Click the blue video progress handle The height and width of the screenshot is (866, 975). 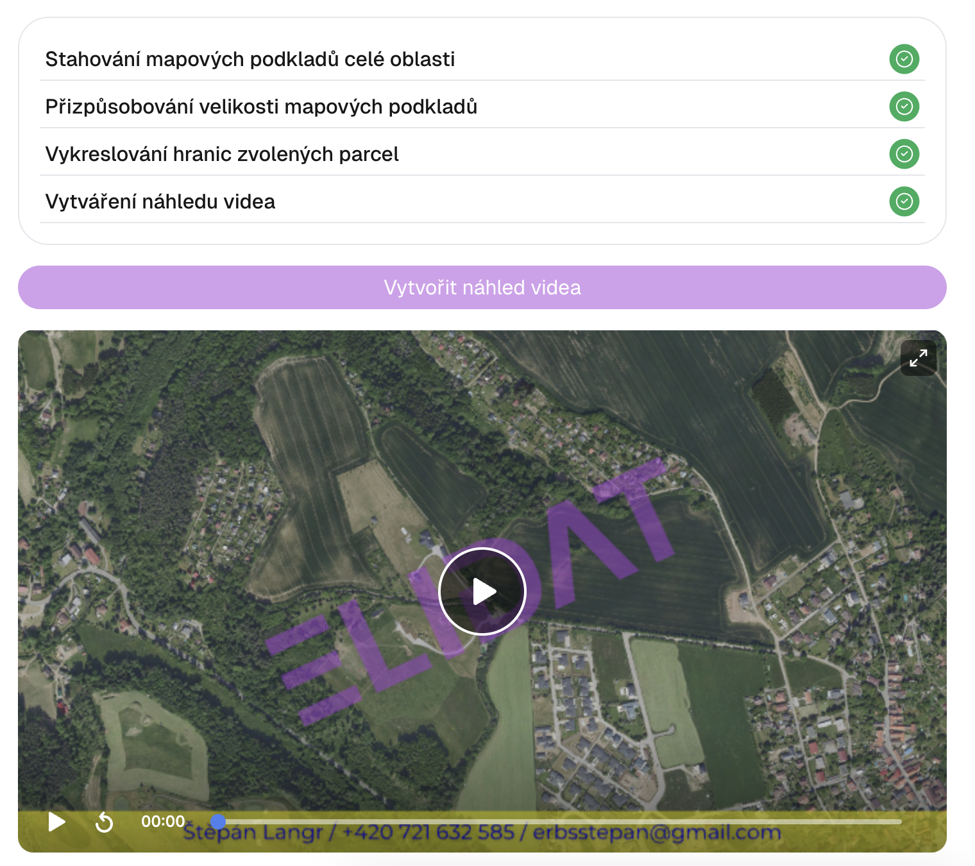click(x=218, y=822)
